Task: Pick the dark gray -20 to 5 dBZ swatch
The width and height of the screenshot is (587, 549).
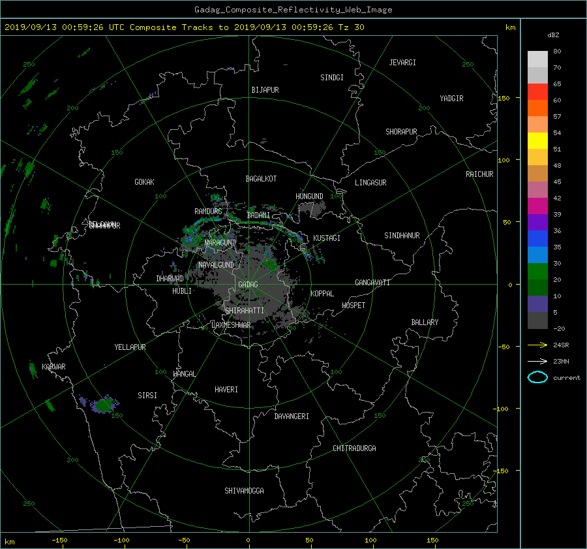Action: click(x=537, y=321)
